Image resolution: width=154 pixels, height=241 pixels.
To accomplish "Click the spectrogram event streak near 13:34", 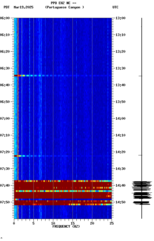I will pos(63,76).
